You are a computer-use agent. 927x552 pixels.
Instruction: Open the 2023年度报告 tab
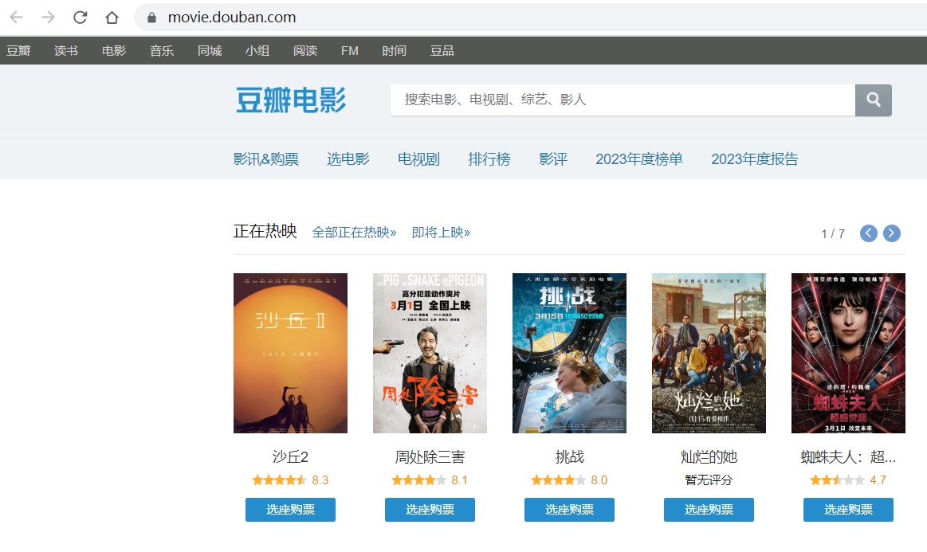755,159
